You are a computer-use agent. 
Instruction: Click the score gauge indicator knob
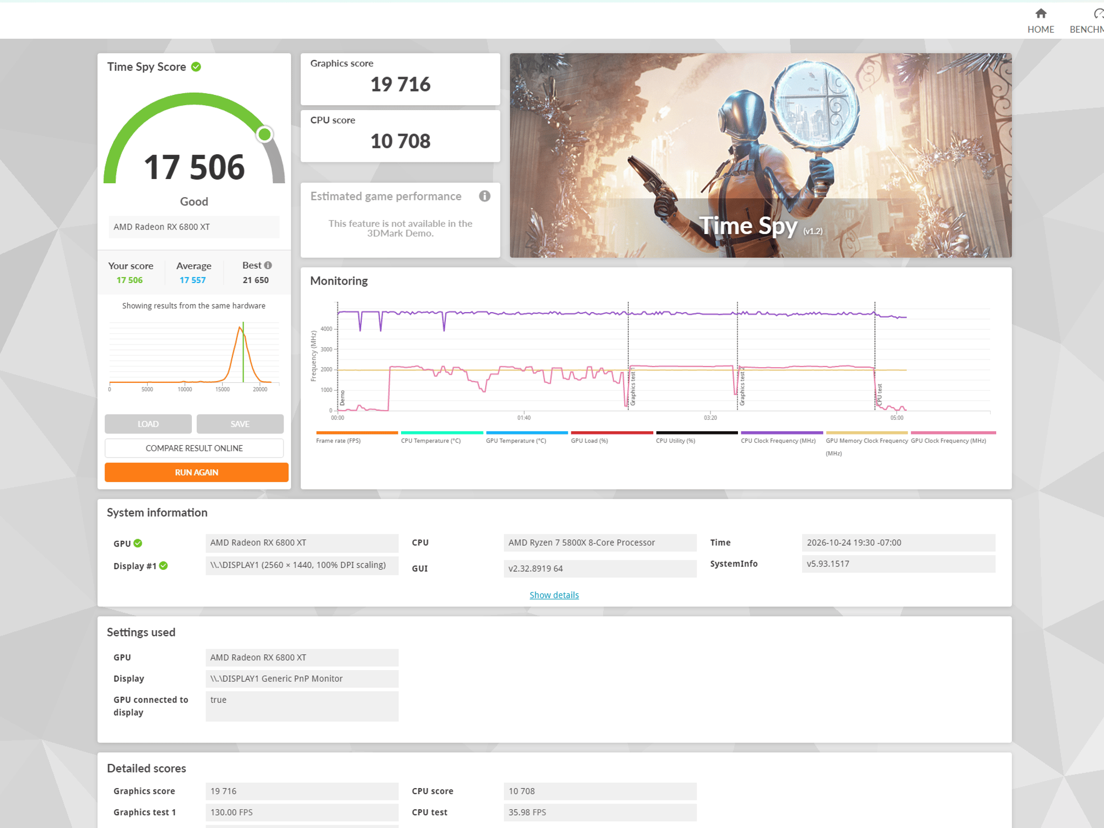264,134
